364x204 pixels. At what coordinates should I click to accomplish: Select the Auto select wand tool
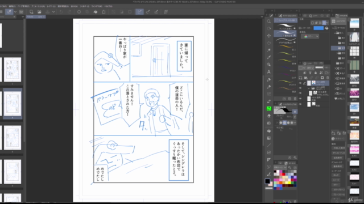point(269,50)
